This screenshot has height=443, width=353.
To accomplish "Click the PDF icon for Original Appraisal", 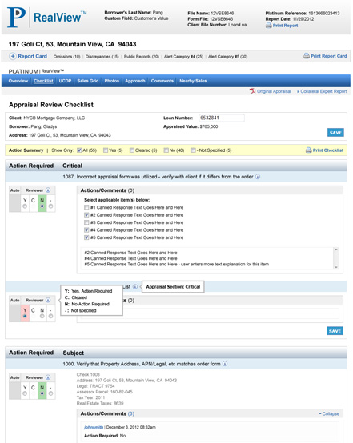I will (x=252, y=91).
